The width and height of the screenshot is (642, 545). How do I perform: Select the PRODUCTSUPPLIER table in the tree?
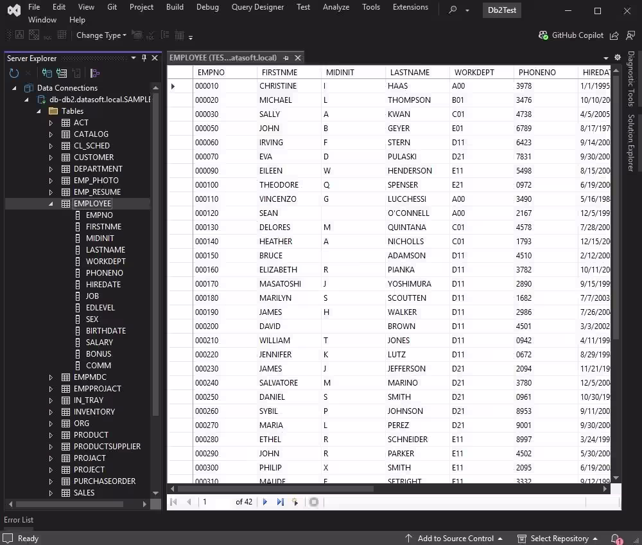point(107,446)
